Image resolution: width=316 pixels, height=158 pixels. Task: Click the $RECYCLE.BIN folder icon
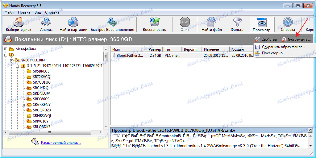click(17, 60)
